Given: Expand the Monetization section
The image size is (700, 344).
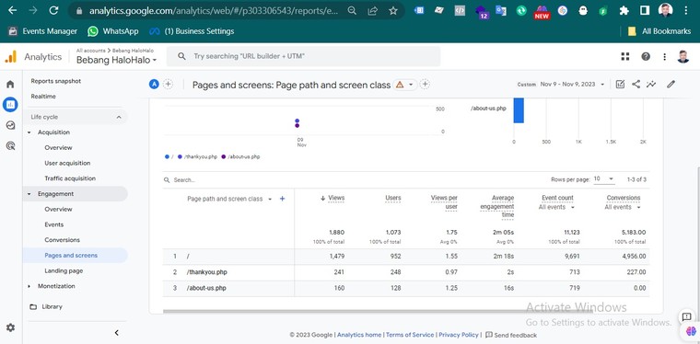Looking at the screenshot, I should coord(56,286).
